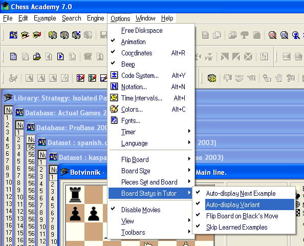Click the magnifier with person icon

296,35
